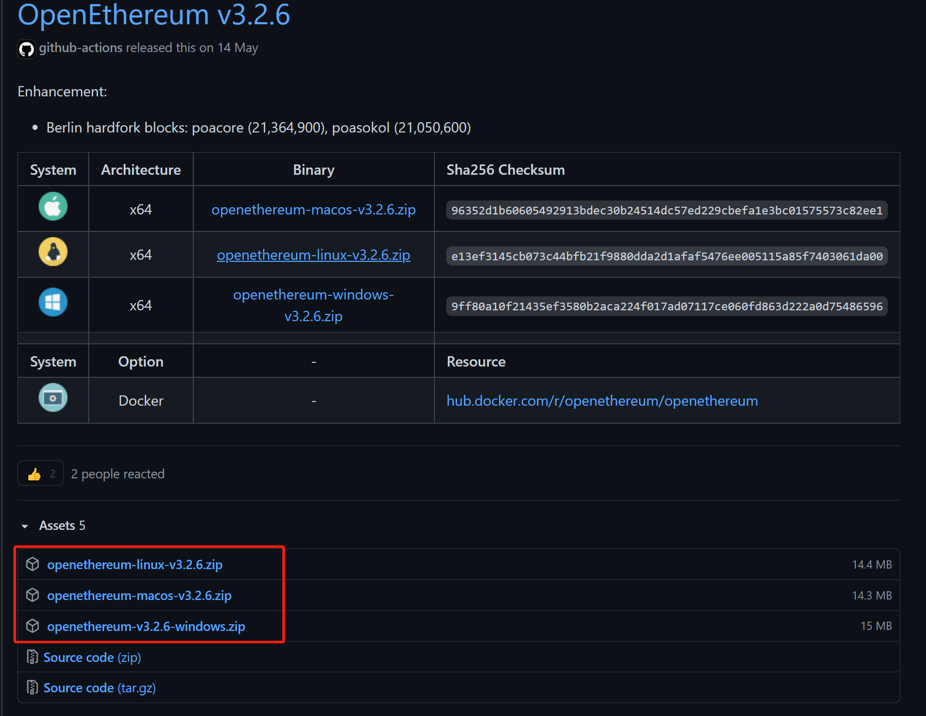Click the macOS Apple system icon
The image size is (926, 716).
pos(53,206)
